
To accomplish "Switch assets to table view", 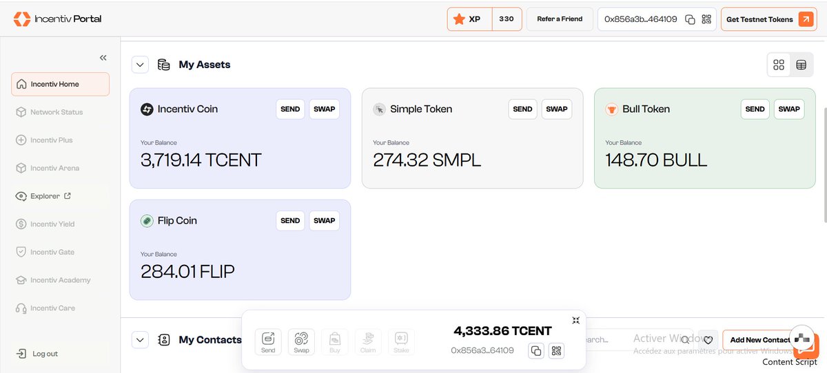I will 801,65.
